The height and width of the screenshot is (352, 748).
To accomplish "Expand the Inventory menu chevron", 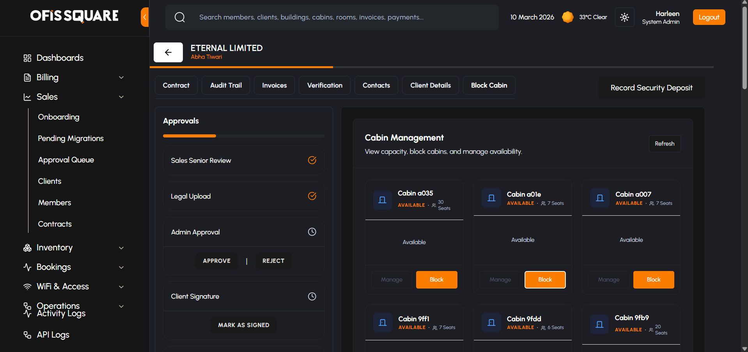I will pos(121,248).
